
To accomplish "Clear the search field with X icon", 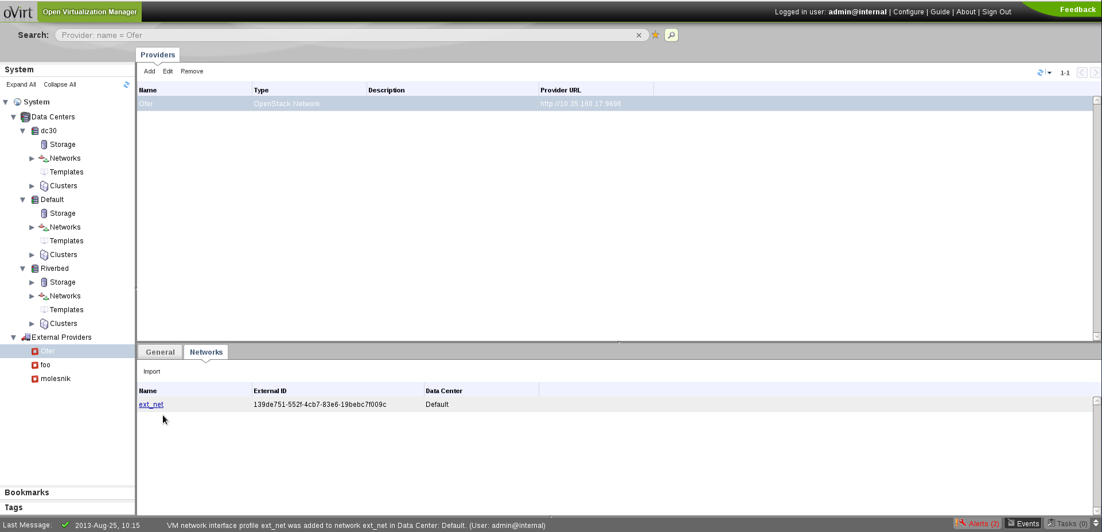I will click(x=638, y=36).
